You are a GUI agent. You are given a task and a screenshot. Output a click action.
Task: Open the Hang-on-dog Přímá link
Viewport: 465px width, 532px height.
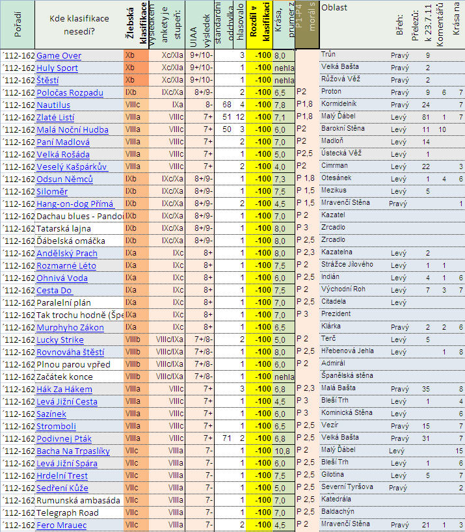tap(75, 204)
